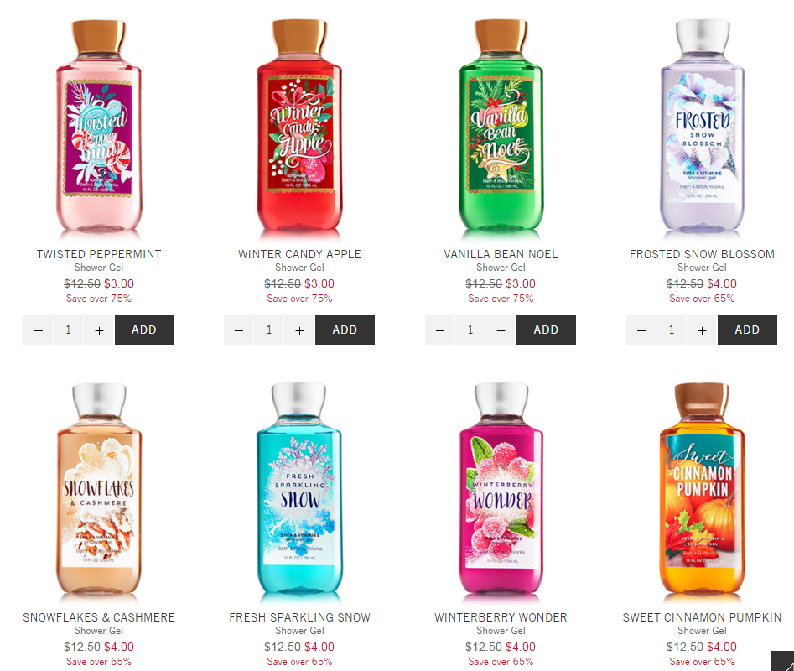Open Sweet Cinnamon Pumpkin bottle image
The image size is (794, 671).
pyautogui.click(x=702, y=489)
